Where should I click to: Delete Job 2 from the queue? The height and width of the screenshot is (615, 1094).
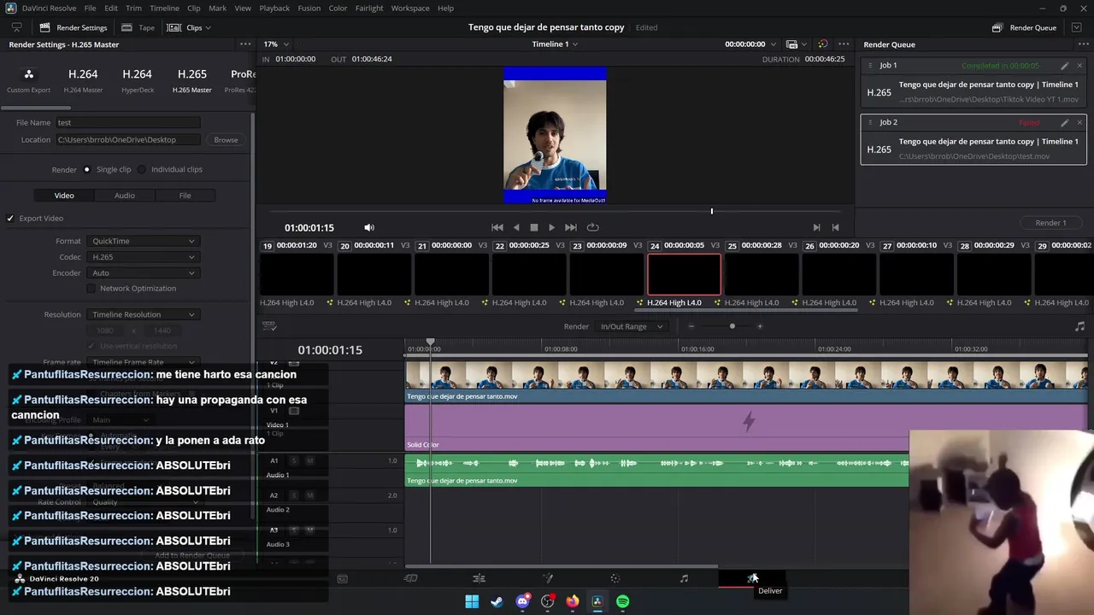click(x=1079, y=122)
